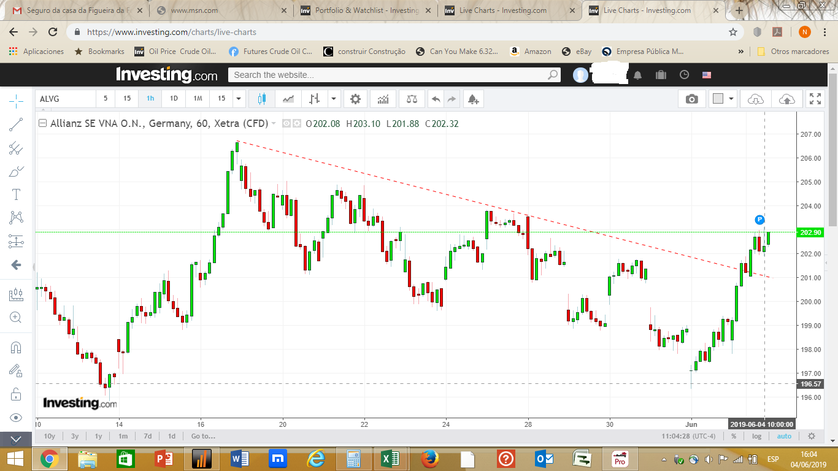838x471 pixels.
Task: Toggle fullscreen chart mode
Action: [815, 99]
